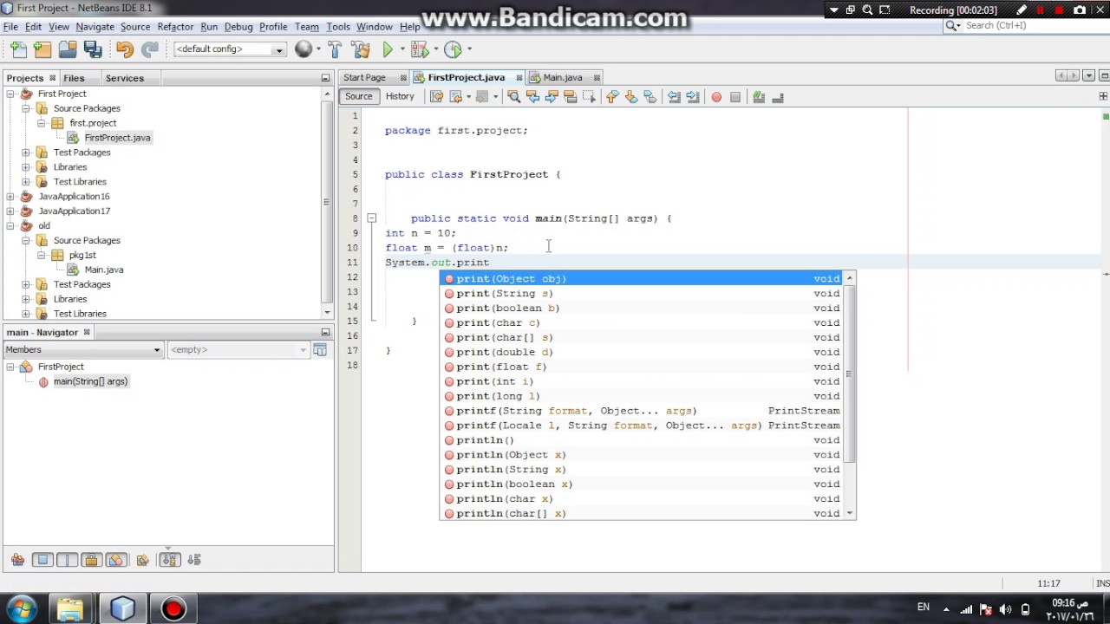The height and width of the screenshot is (624, 1110).
Task: Click the Projects tree vertical scrollbar
Action: tap(327, 201)
